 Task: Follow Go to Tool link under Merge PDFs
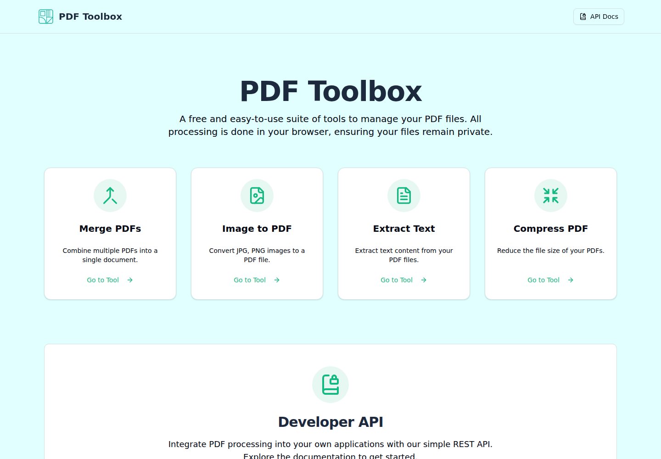coord(110,280)
